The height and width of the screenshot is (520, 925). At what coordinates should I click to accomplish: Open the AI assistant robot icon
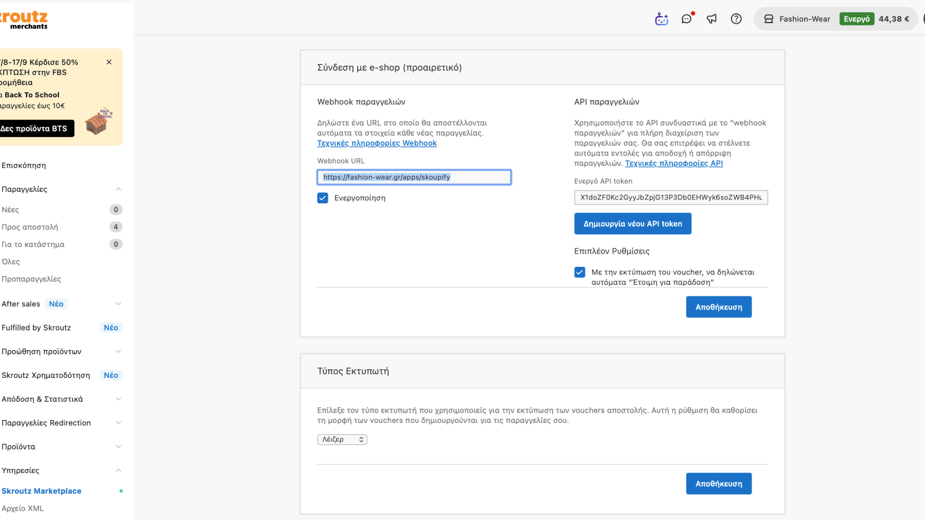coord(661,19)
